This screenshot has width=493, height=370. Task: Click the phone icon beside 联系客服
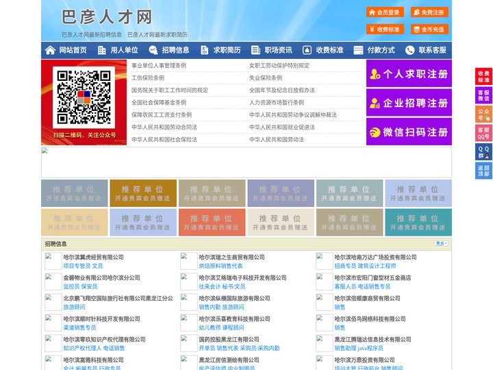[409, 50]
